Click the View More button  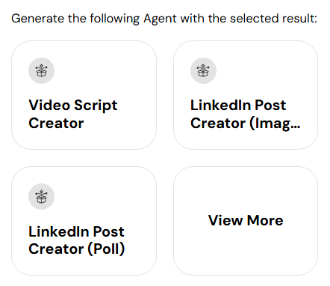pyautogui.click(x=246, y=221)
